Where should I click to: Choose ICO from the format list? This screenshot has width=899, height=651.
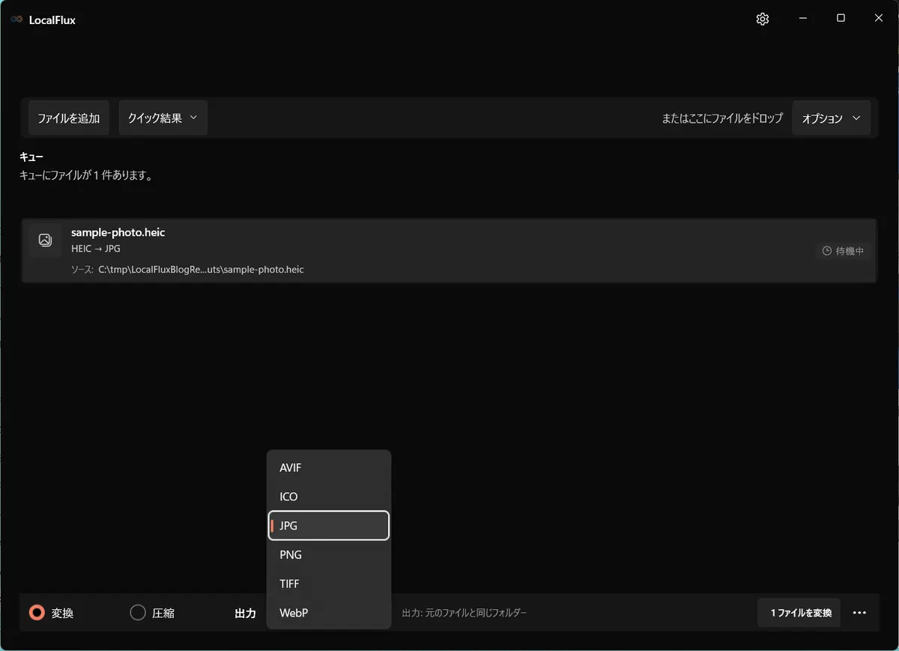pyautogui.click(x=329, y=497)
